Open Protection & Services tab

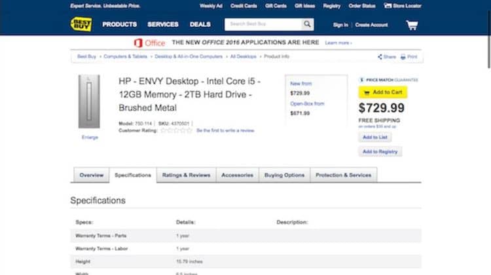344,175
